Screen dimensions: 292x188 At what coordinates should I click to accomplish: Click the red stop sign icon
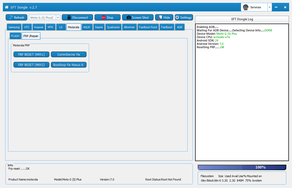click(x=104, y=17)
